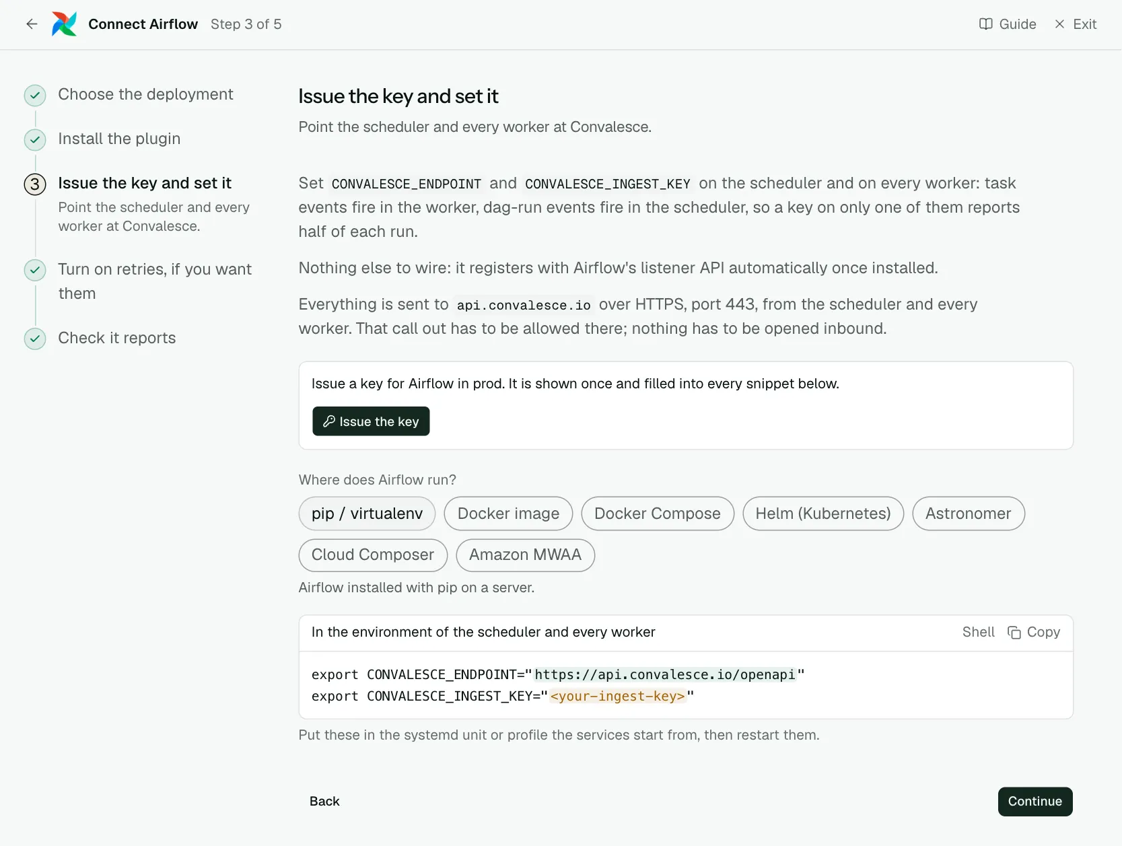The image size is (1122, 846).
Task: Click the key icon in Issue the key button
Action: click(329, 421)
